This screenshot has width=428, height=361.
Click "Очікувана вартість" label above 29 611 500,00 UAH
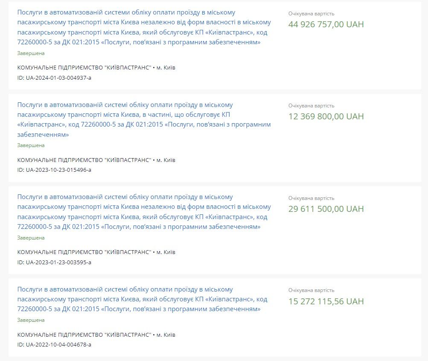click(x=311, y=198)
